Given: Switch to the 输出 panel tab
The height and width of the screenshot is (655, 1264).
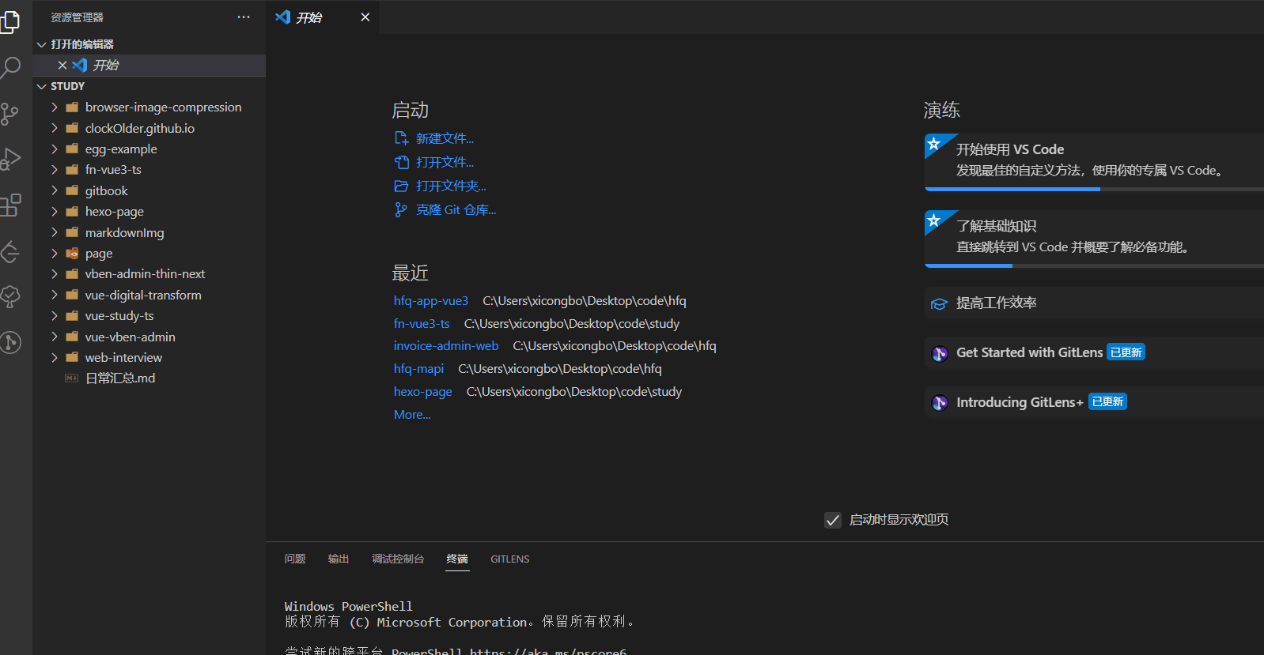Looking at the screenshot, I should click(x=339, y=559).
